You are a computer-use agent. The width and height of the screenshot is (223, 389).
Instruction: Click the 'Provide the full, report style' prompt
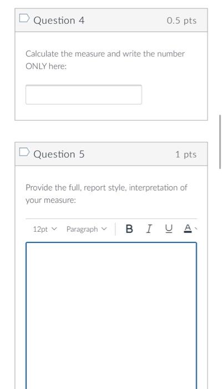(x=107, y=193)
